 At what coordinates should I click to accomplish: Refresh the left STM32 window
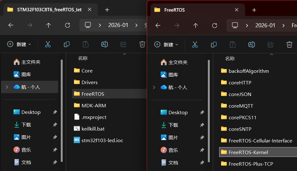click(x=67, y=25)
